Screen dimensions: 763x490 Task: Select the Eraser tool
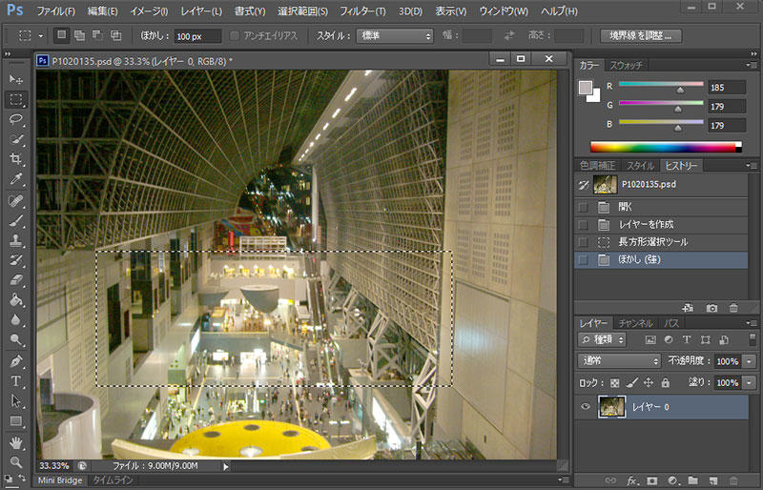(16, 279)
